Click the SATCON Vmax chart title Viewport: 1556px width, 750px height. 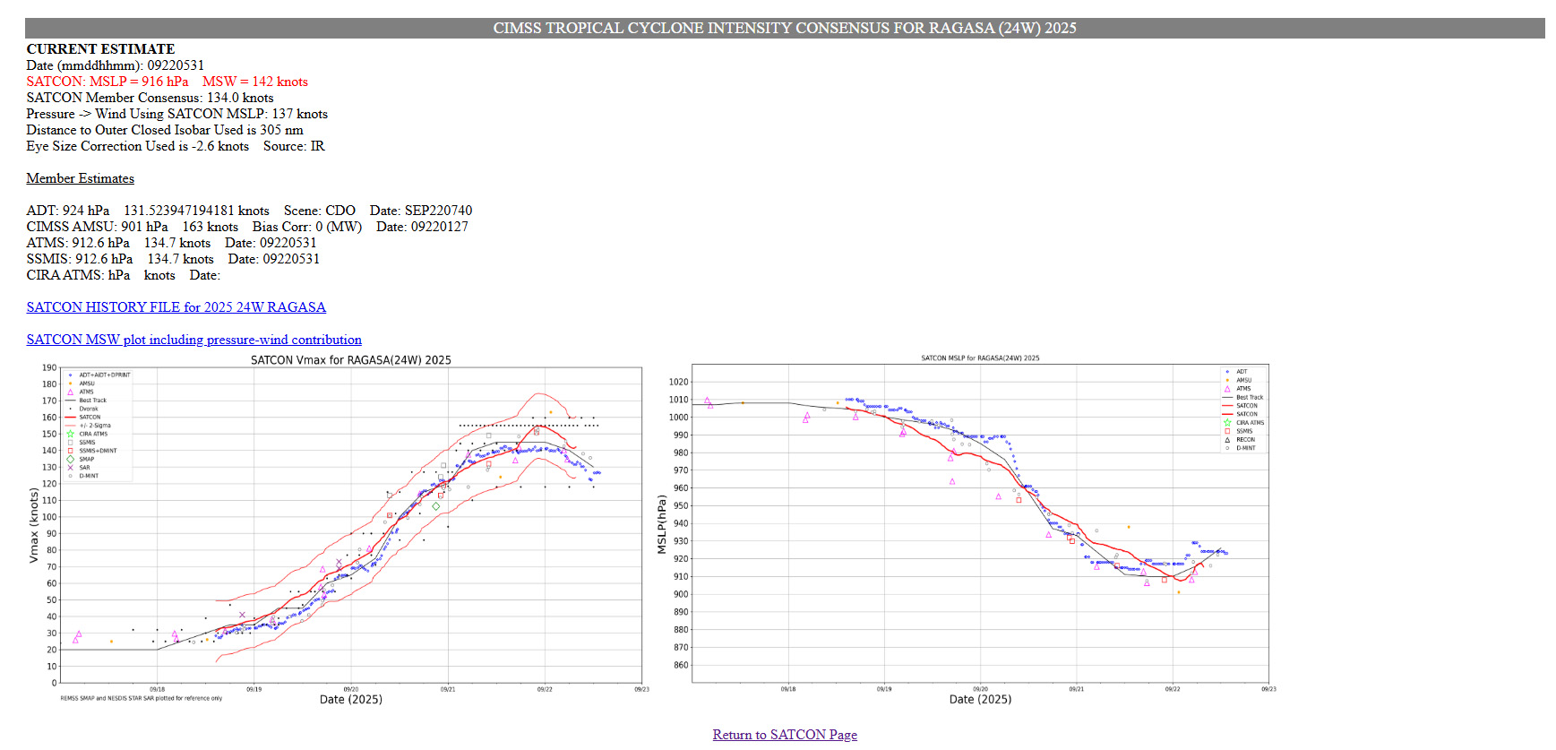[350, 360]
